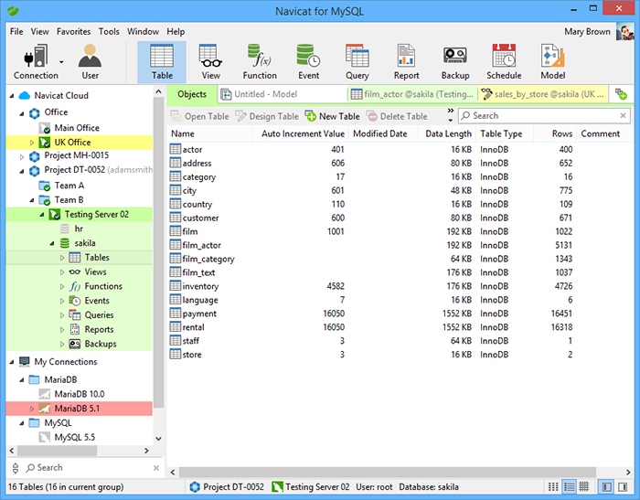Open the Tools menu
This screenshot has height=500, width=640.
click(109, 31)
